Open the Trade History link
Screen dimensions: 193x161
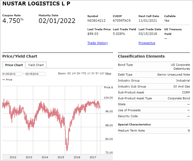point(98,43)
